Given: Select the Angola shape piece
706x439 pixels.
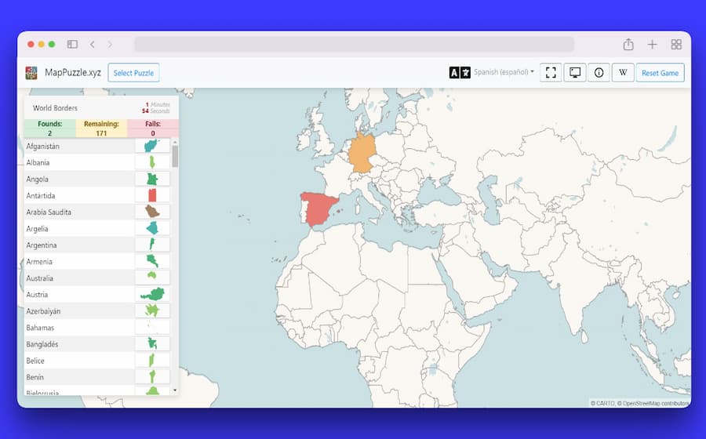Looking at the screenshot, I should (x=152, y=179).
